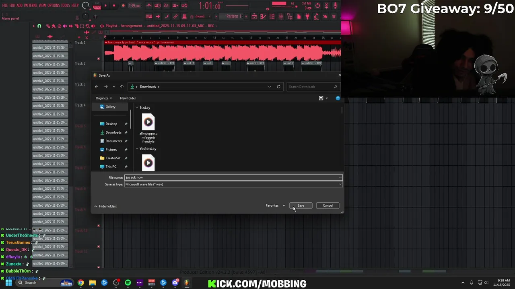Toggle PAT/SONG mode switch

97,6
